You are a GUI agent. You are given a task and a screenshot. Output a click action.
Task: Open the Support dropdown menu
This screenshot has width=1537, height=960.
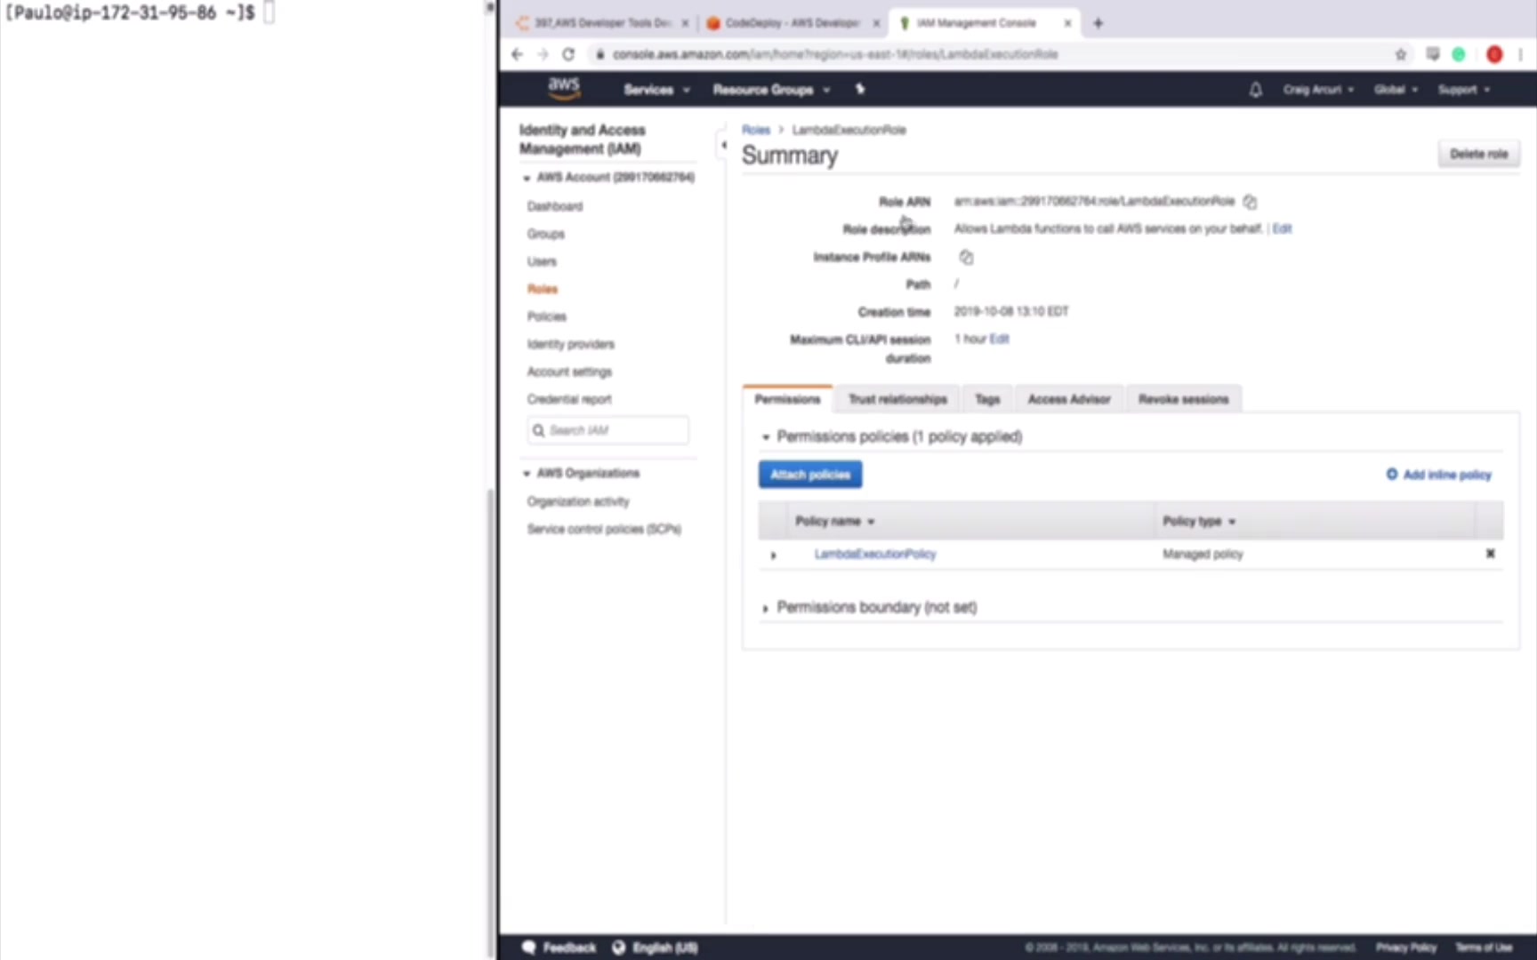1464,90
